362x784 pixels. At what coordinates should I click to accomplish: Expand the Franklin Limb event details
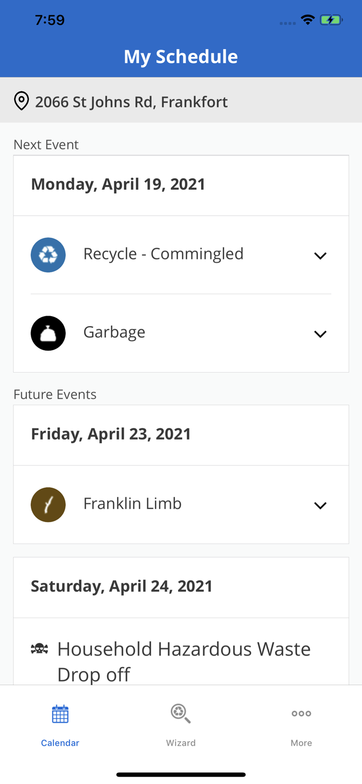[321, 504]
